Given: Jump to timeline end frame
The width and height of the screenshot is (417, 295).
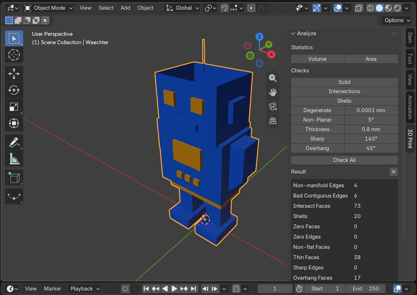Looking at the screenshot, I should [x=194, y=289].
